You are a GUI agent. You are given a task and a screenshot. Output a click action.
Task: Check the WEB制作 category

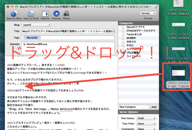pos(123,38)
